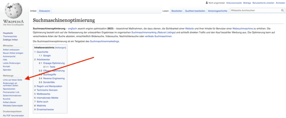This screenshot has width=286, height=118.
Task: Open Zufälliger Artikel
Action: pyautogui.click(x=10, y=40)
